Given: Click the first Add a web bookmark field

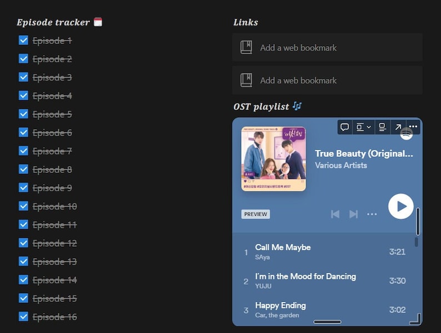Looking at the screenshot, I should [x=327, y=48].
